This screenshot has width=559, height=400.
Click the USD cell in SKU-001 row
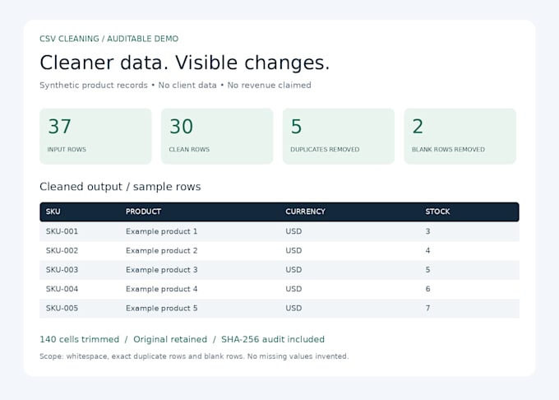click(x=293, y=231)
